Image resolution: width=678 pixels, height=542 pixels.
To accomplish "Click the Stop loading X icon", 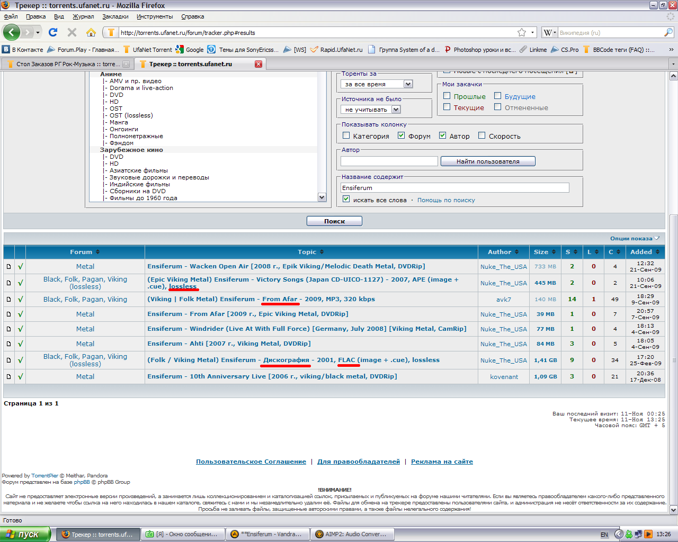I will point(72,32).
